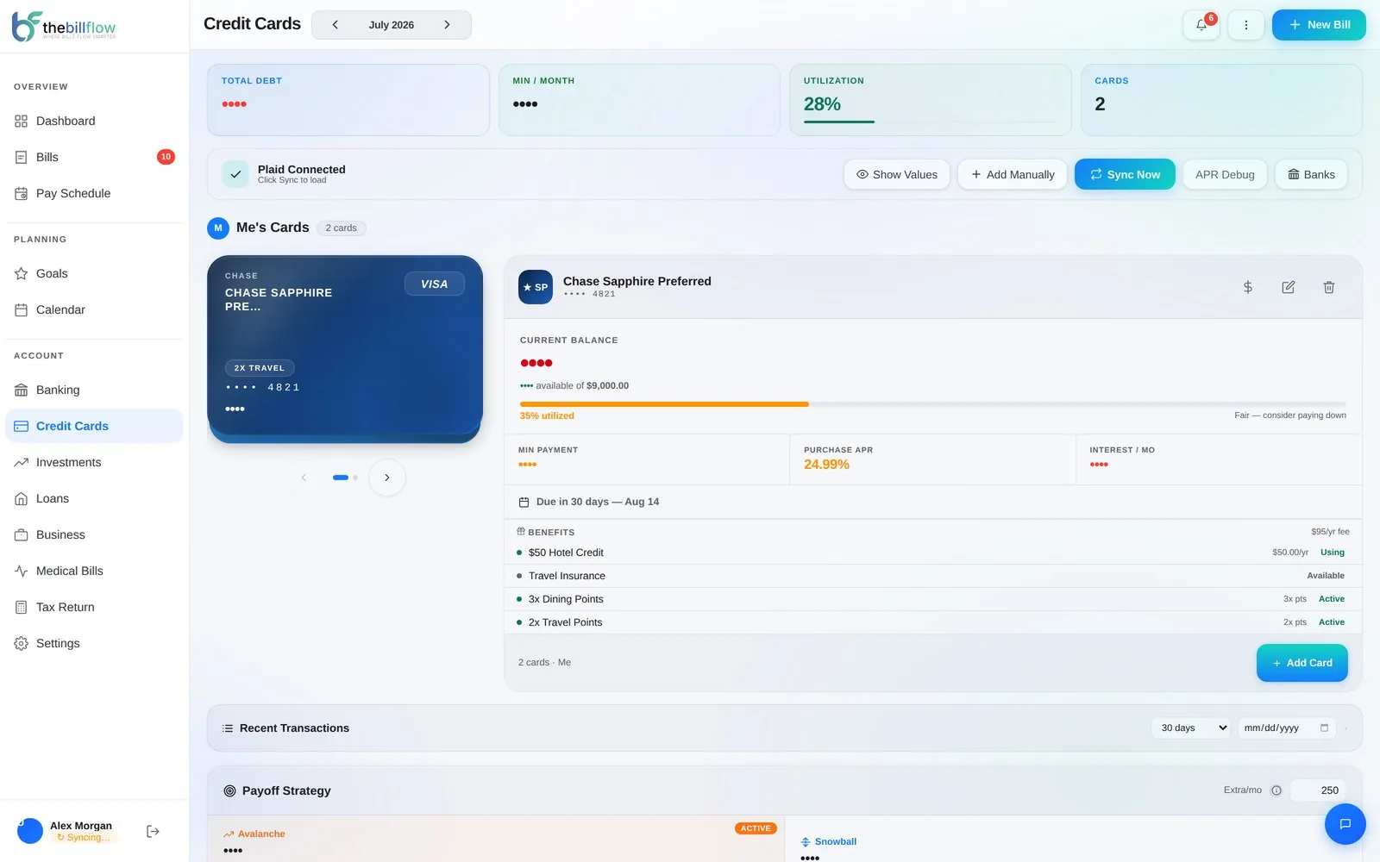Open APR Debug
1380x862 pixels.
[x=1225, y=174]
